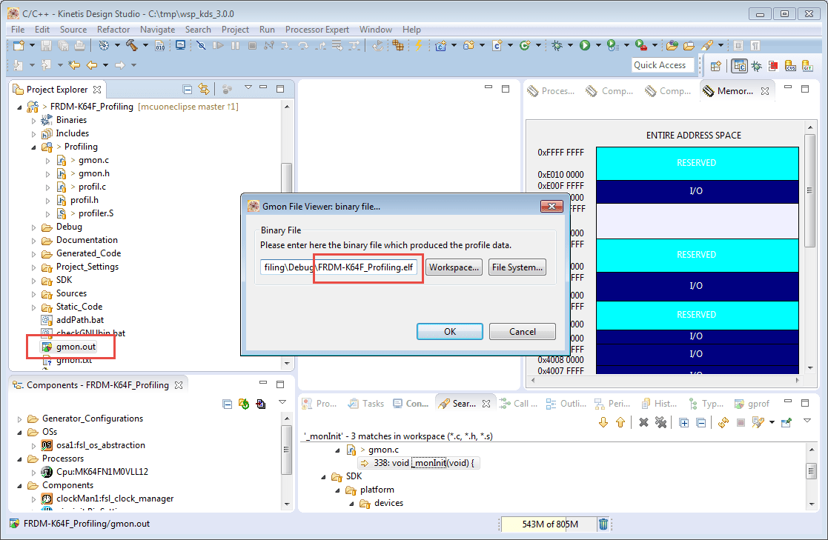The width and height of the screenshot is (828, 540).
Task: Click Cancel in Gmon File Viewer dialog
Action: point(523,332)
